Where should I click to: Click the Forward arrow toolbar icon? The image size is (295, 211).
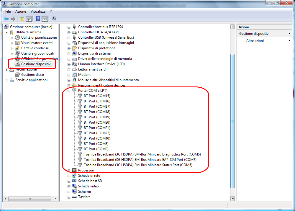tap(13, 19)
